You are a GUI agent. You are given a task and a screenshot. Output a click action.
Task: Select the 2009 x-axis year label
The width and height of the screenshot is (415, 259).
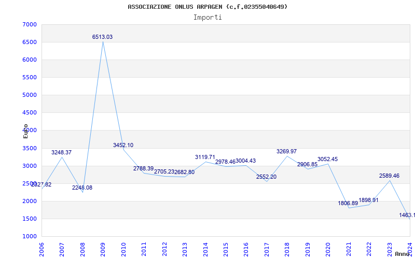[103, 249]
